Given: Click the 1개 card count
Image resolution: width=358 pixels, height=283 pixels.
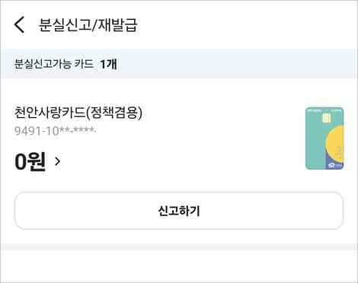Looking at the screenshot, I should pyautogui.click(x=108, y=64).
